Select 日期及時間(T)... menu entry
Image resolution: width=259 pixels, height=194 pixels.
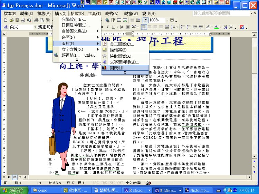click(77, 25)
